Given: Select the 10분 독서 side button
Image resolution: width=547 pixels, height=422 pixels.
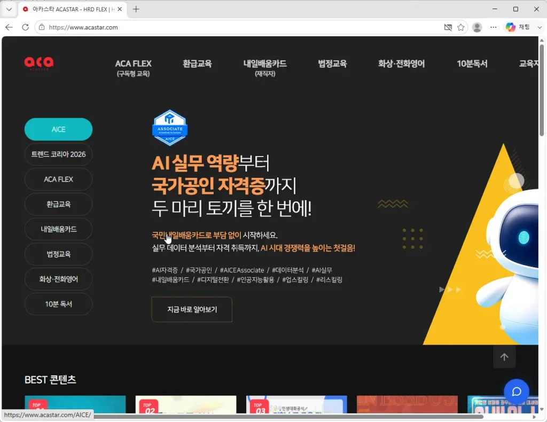Looking at the screenshot, I should tap(58, 304).
